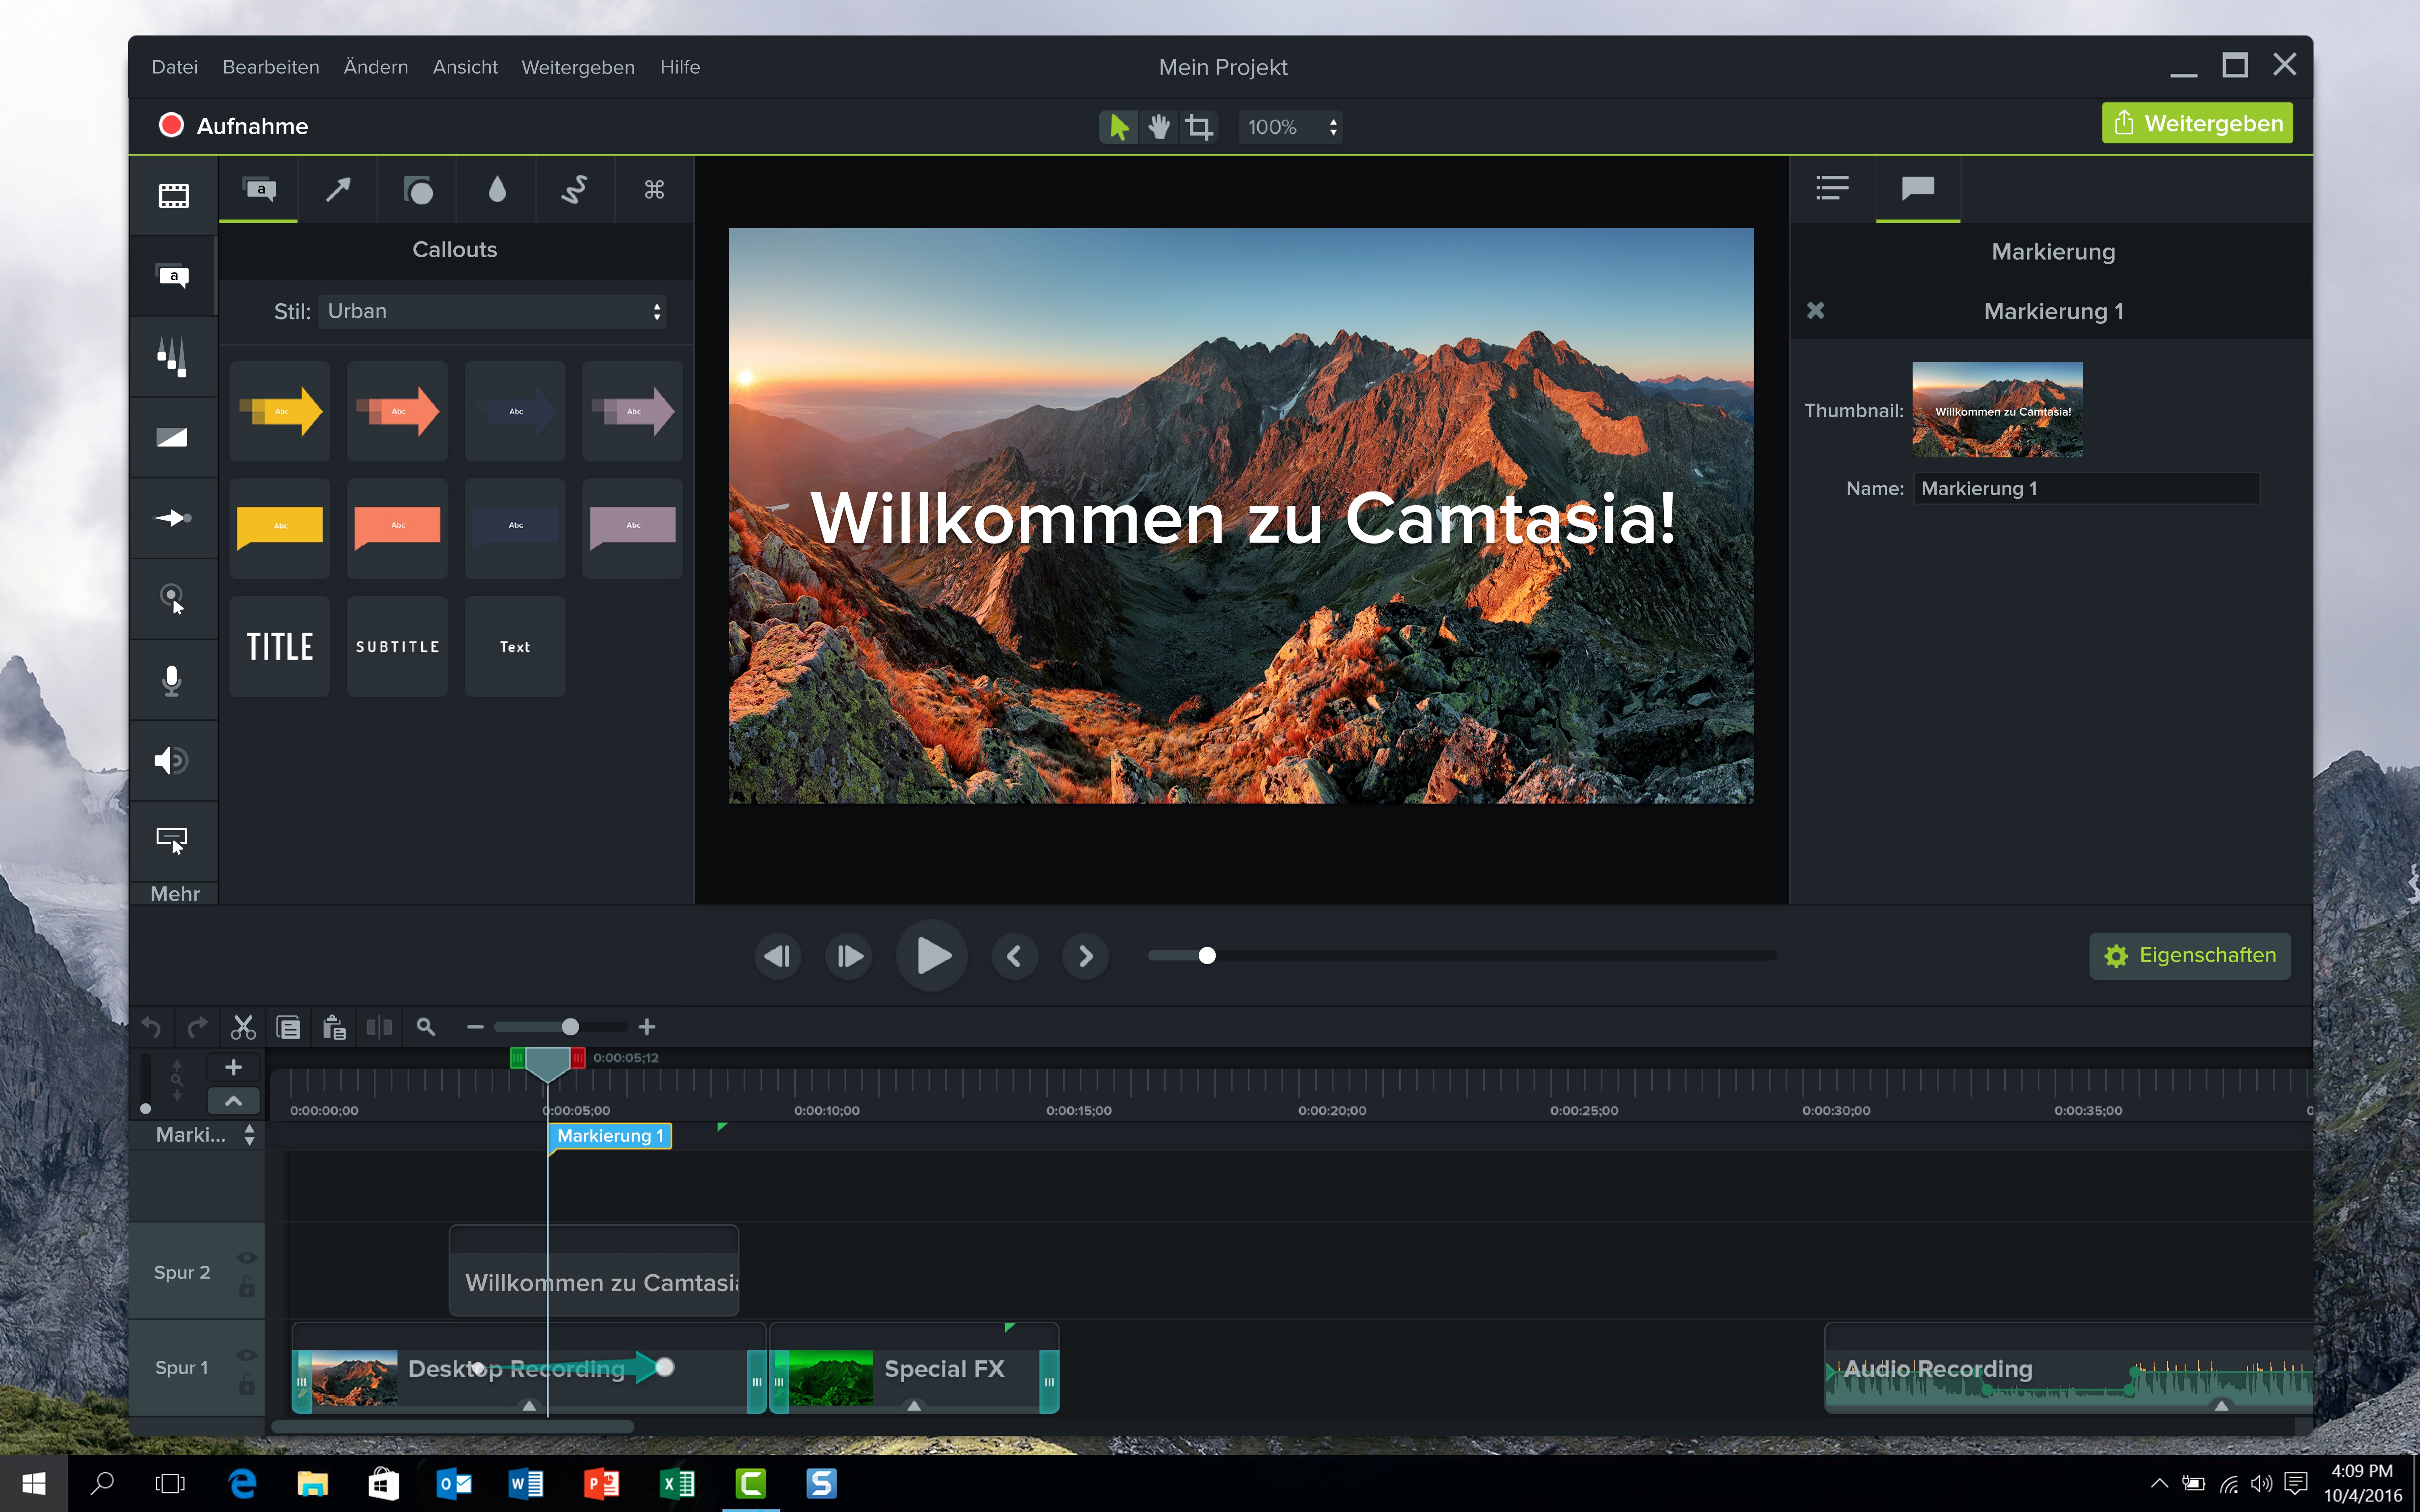Toggle visibility eye for Spur 2
The height and width of the screenshot is (1512, 2420).
[247, 1258]
